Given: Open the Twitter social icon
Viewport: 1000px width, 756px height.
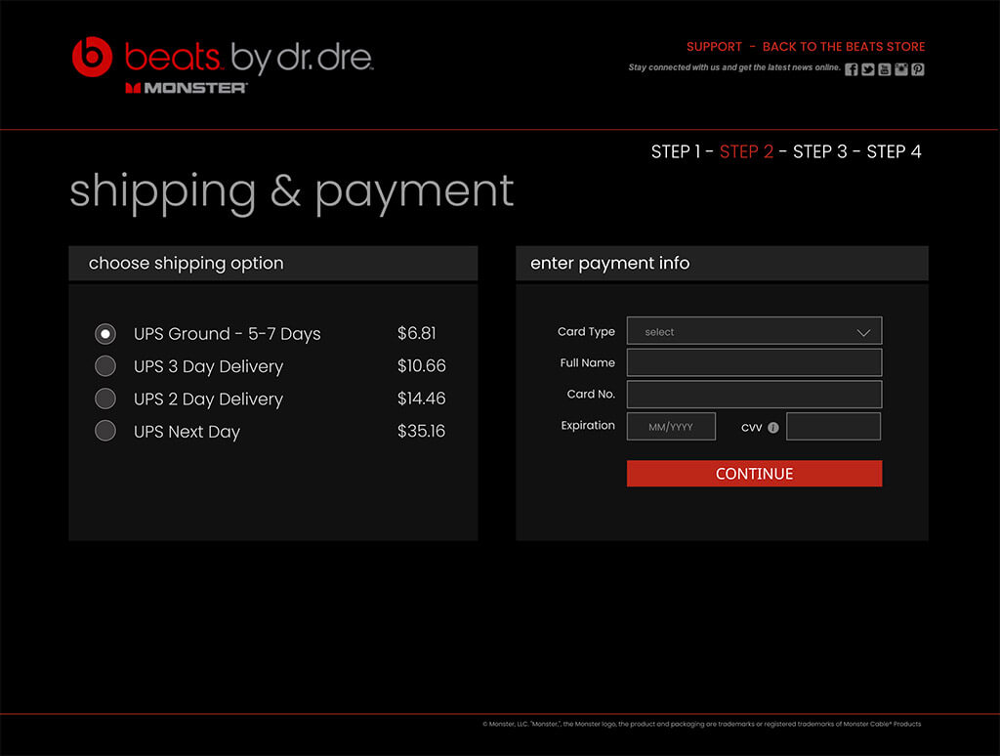Looking at the screenshot, I should pos(868,69).
